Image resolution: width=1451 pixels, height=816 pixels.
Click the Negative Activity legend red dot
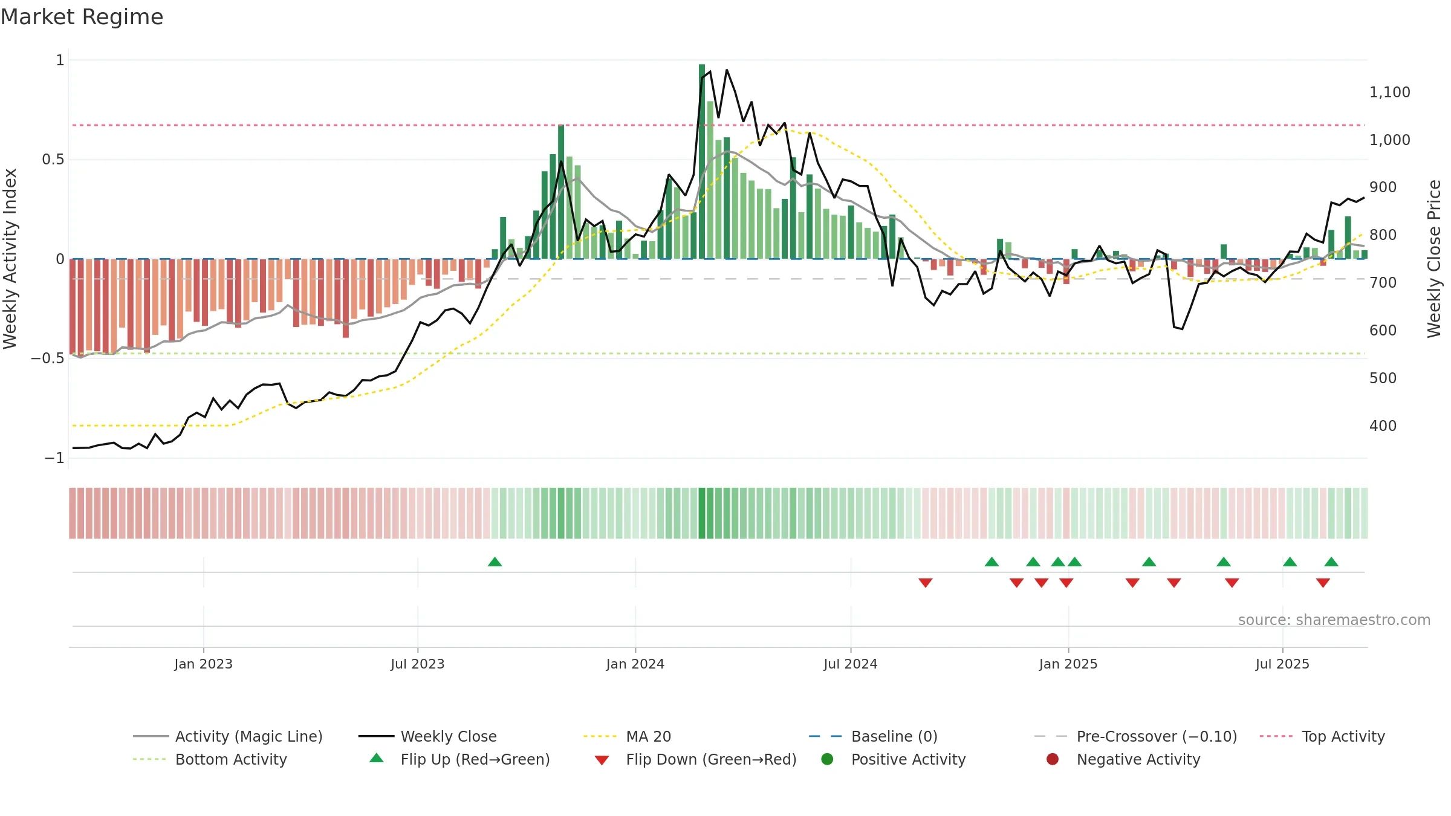1053,759
